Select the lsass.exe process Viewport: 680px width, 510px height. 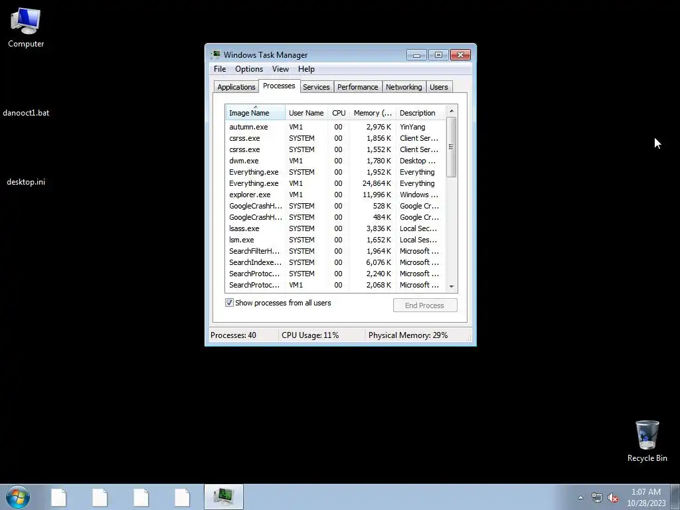(x=335, y=228)
